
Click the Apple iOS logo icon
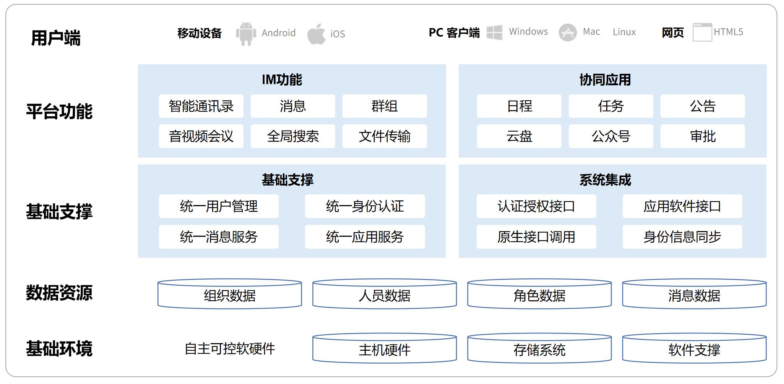(317, 34)
